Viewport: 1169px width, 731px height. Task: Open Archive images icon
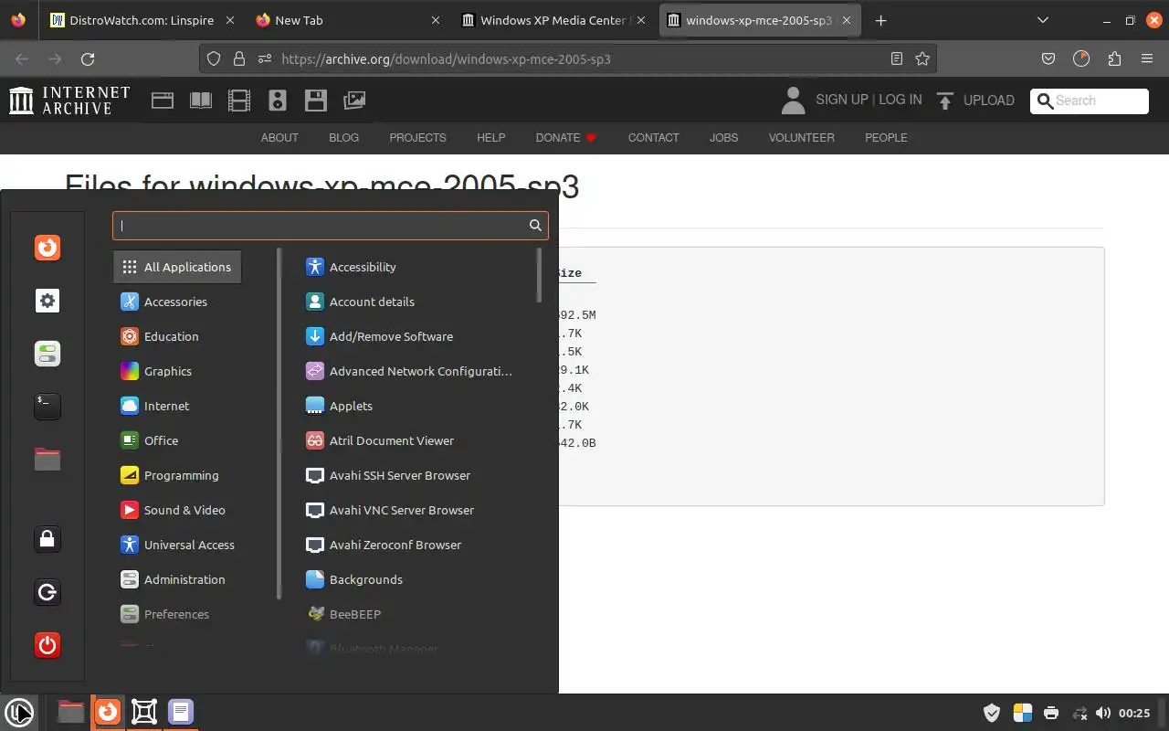coord(354,101)
